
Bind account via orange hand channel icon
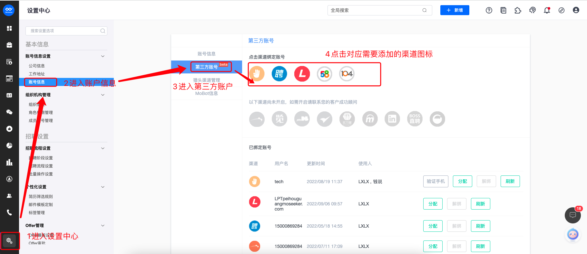[x=257, y=74]
